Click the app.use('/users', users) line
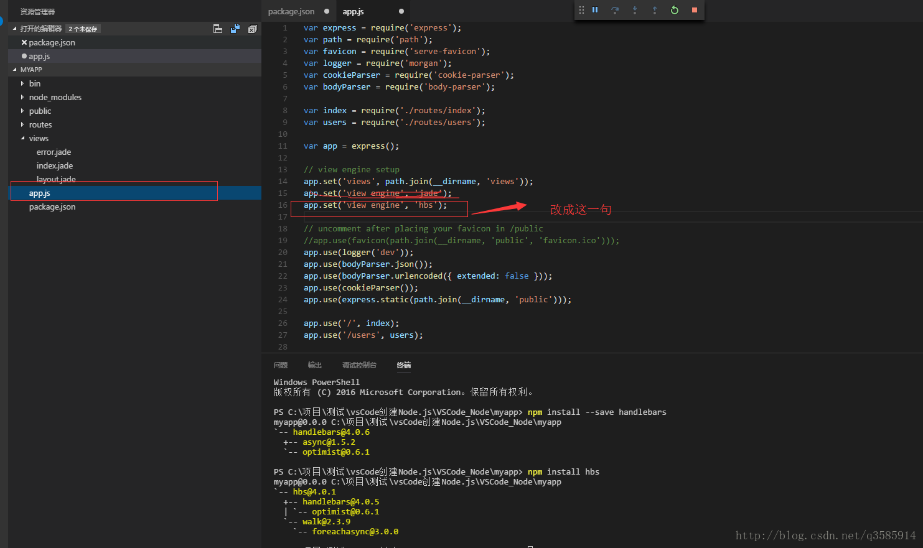Image resolution: width=923 pixels, height=548 pixels. point(363,335)
